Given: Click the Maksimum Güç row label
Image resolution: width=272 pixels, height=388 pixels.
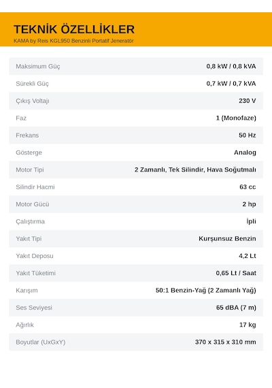Looking at the screenshot, I should point(38,66).
